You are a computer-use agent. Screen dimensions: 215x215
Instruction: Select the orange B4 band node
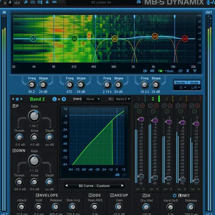click(x=155, y=36)
